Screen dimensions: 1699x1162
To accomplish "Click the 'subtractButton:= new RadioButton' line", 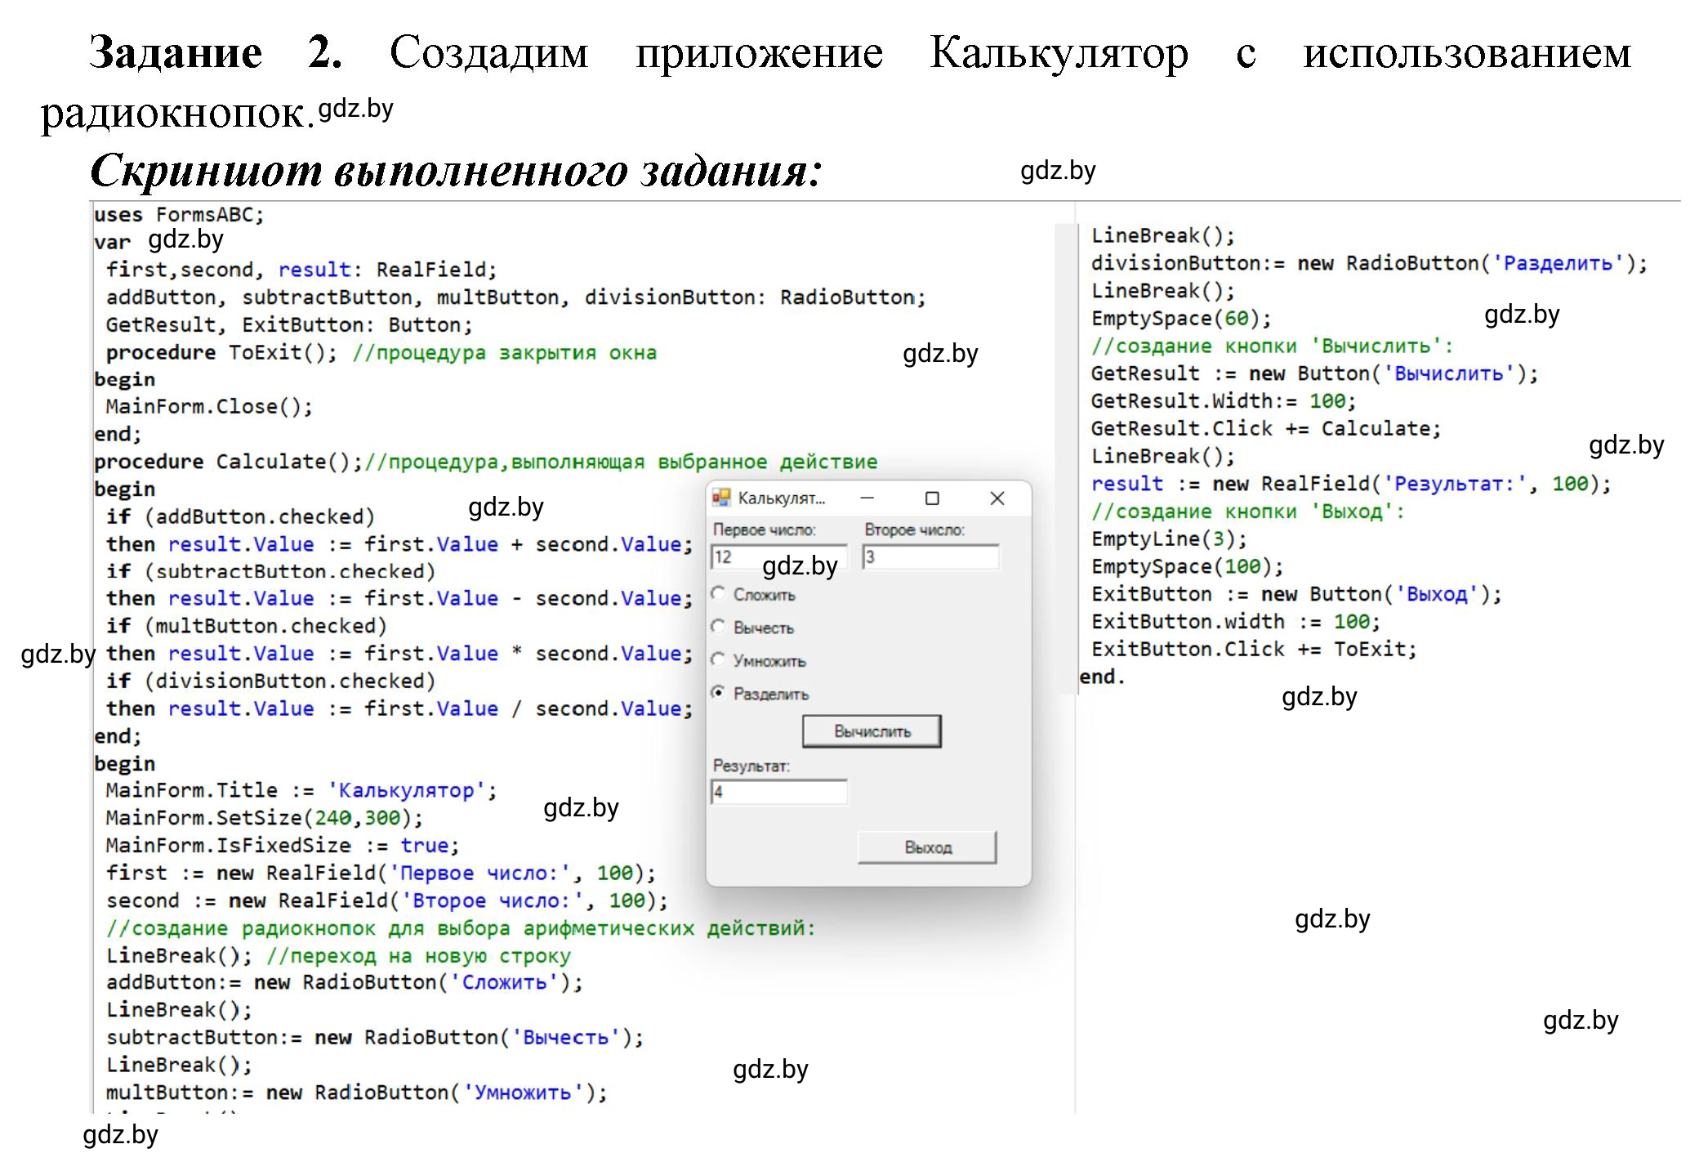I will [375, 1037].
